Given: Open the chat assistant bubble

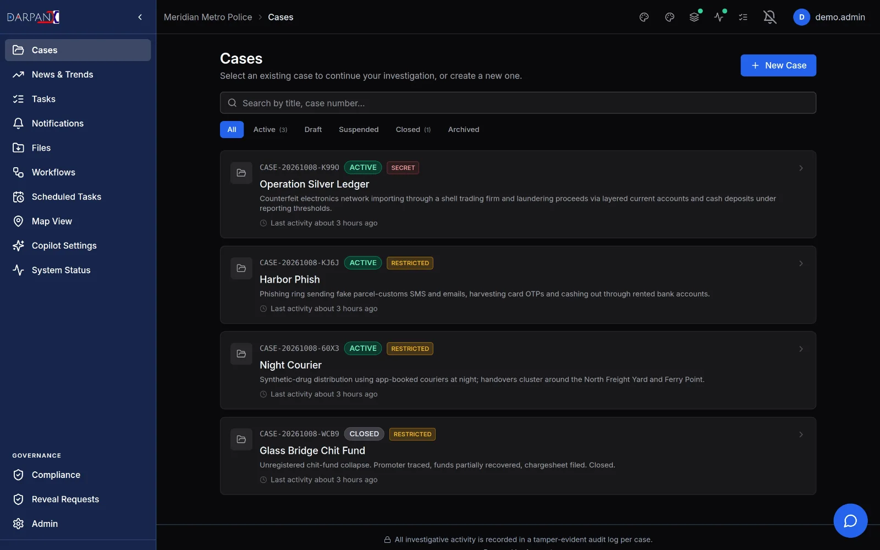Looking at the screenshot, I should click(850, 520).
